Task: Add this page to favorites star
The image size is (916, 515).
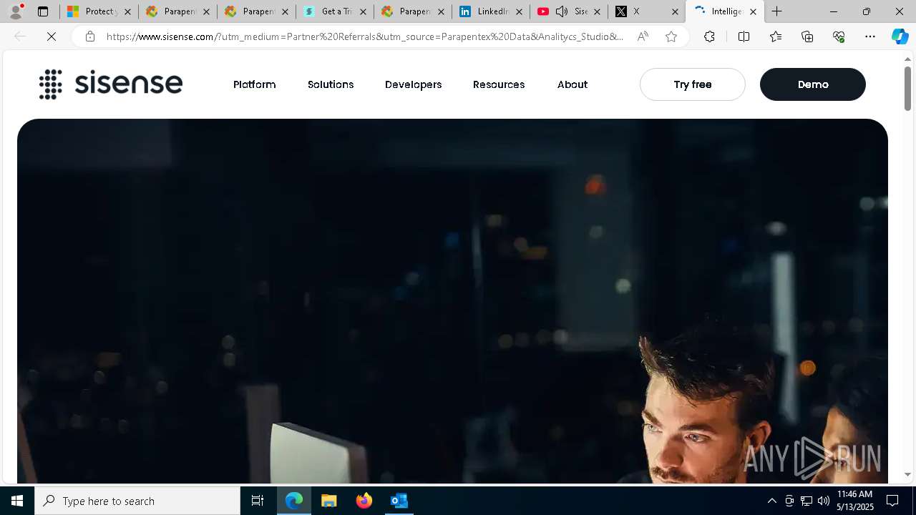Action: coord(671,36)
